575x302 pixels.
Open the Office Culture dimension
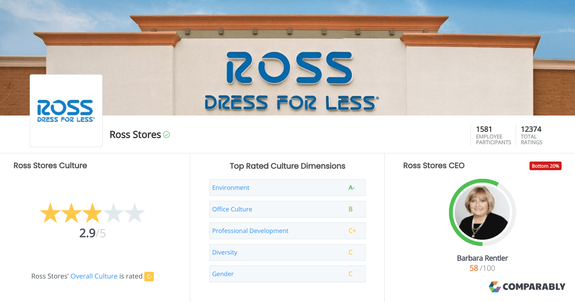287,209
